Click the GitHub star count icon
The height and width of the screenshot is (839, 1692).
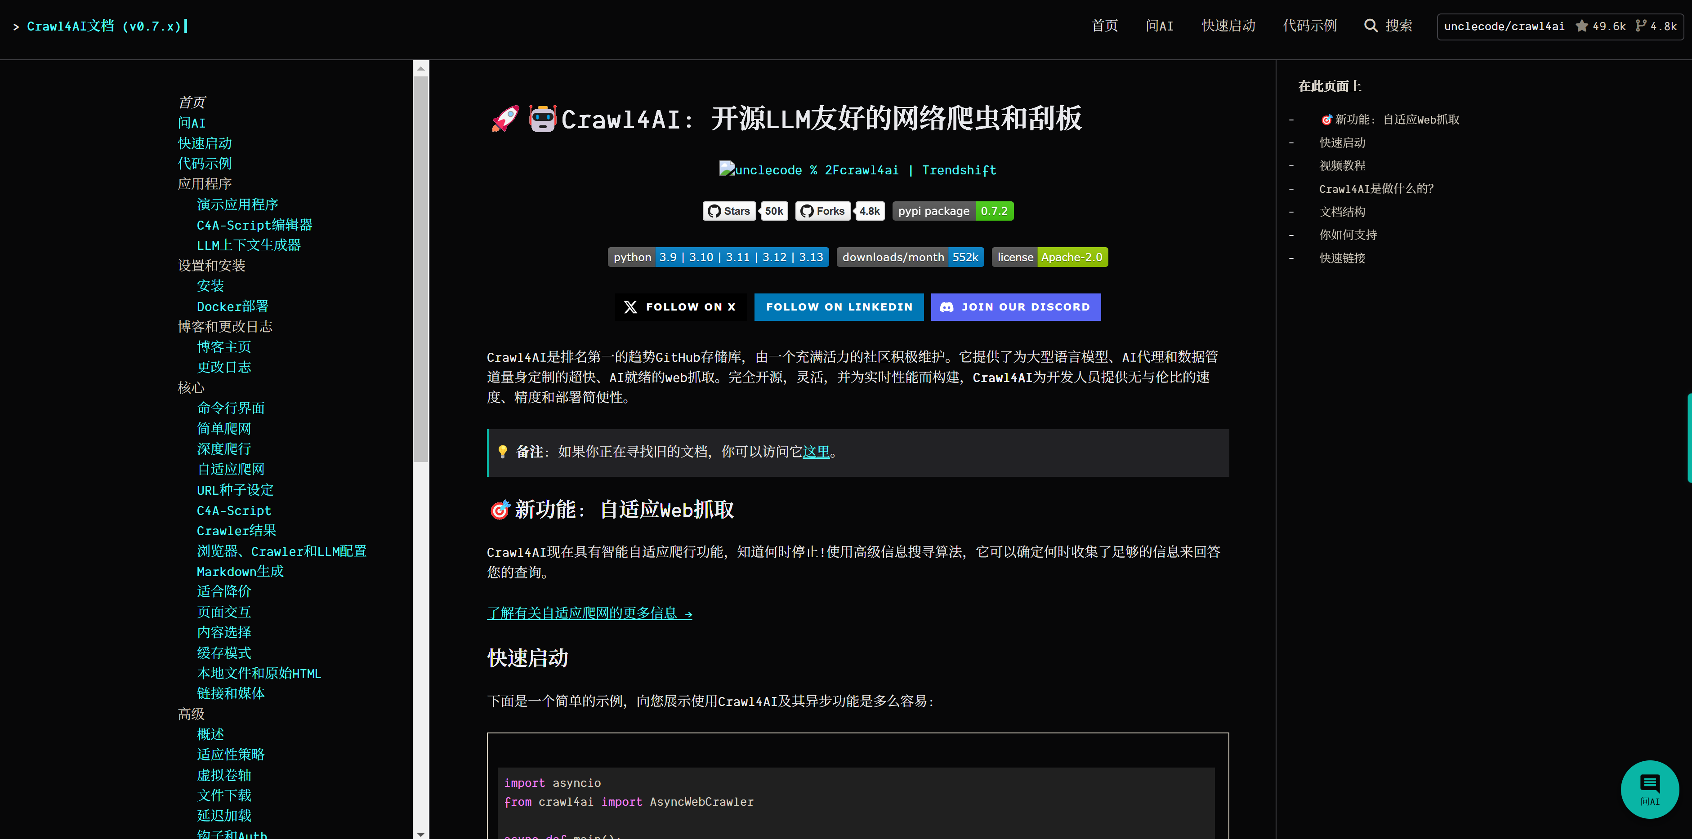tap(1582, 26)
